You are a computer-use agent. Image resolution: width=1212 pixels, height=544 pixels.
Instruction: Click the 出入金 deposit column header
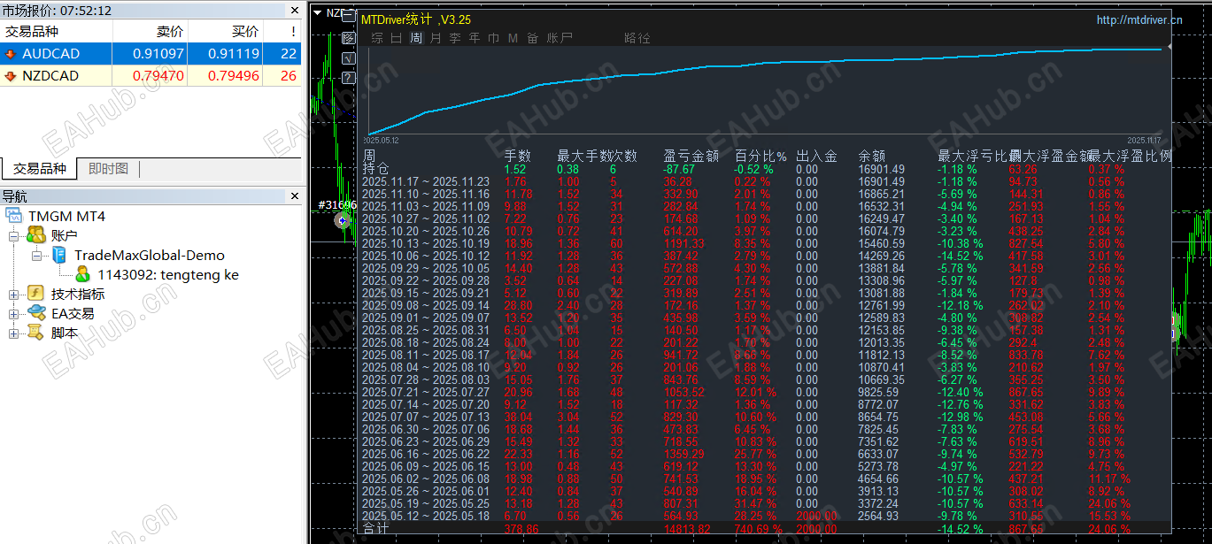pos(816,156)
